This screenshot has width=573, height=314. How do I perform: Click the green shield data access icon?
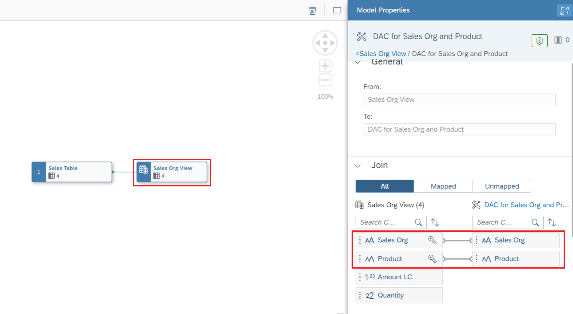pos(539,40)
